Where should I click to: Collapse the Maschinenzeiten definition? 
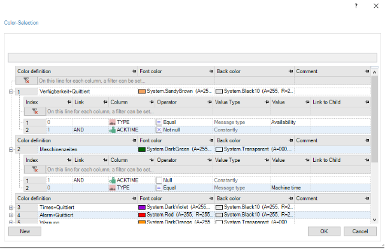coord(11,149)
